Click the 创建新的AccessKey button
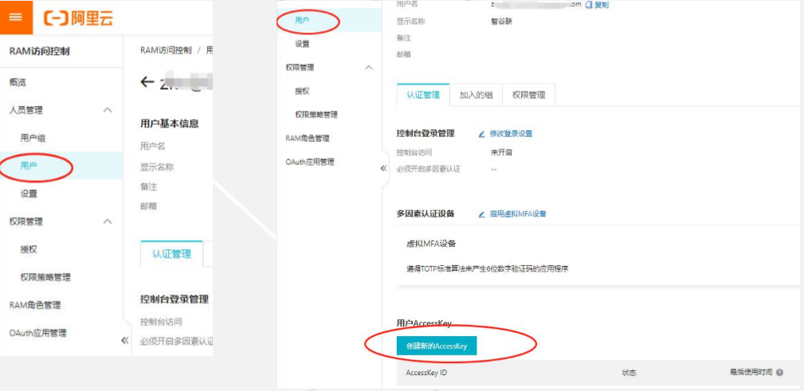Viewport: 804px width, 391px height. click(x=437, y=346)
